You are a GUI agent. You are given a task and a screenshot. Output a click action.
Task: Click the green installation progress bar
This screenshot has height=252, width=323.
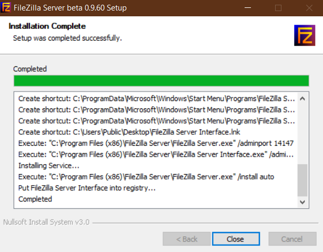coord(161,80)
